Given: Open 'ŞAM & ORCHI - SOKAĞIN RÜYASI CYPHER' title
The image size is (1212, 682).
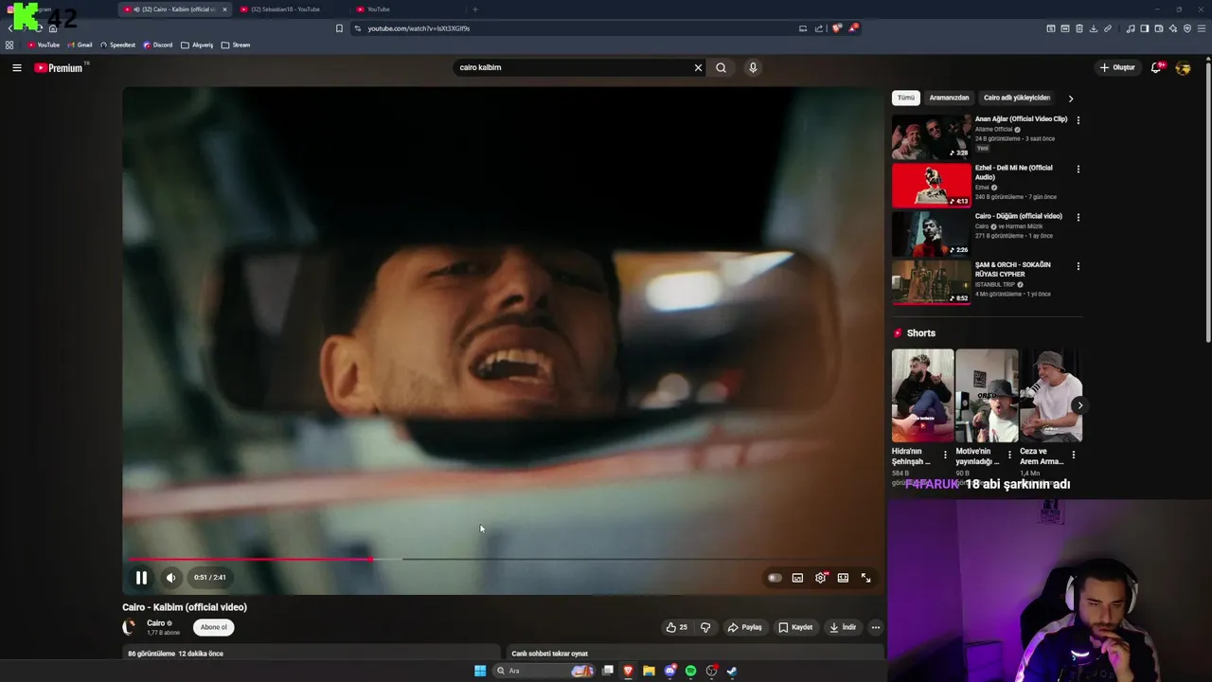Looking at the screenshot, I should (1013, 269).
